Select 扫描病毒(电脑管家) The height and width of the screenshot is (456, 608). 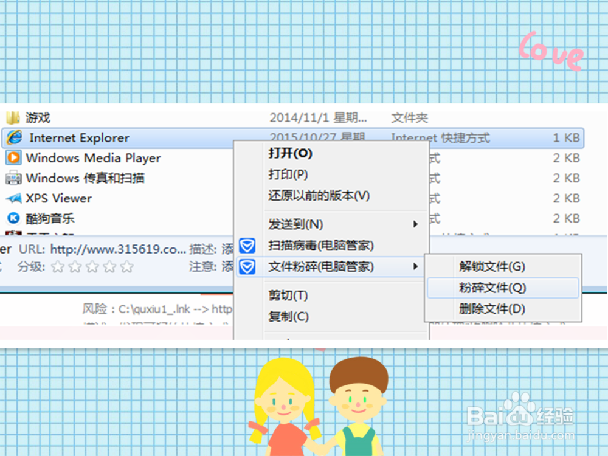point(321,246)
